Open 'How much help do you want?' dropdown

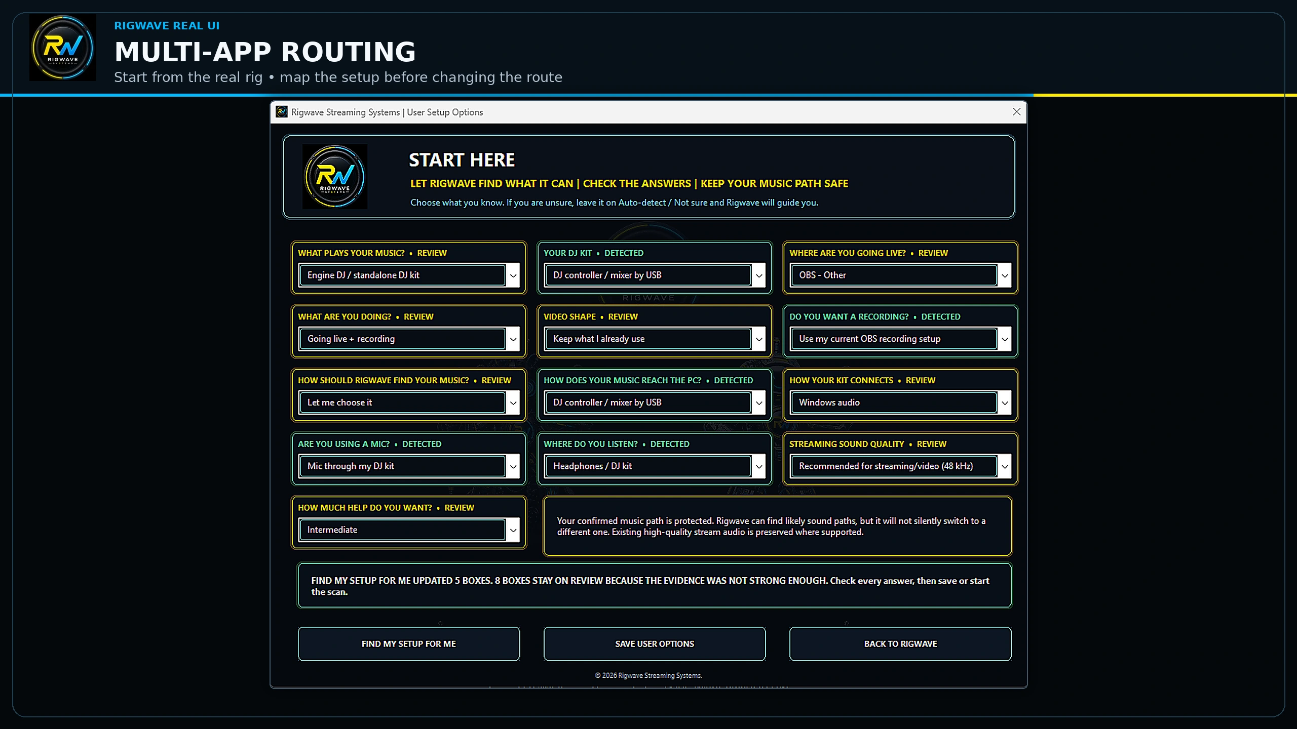coord(409,530)
